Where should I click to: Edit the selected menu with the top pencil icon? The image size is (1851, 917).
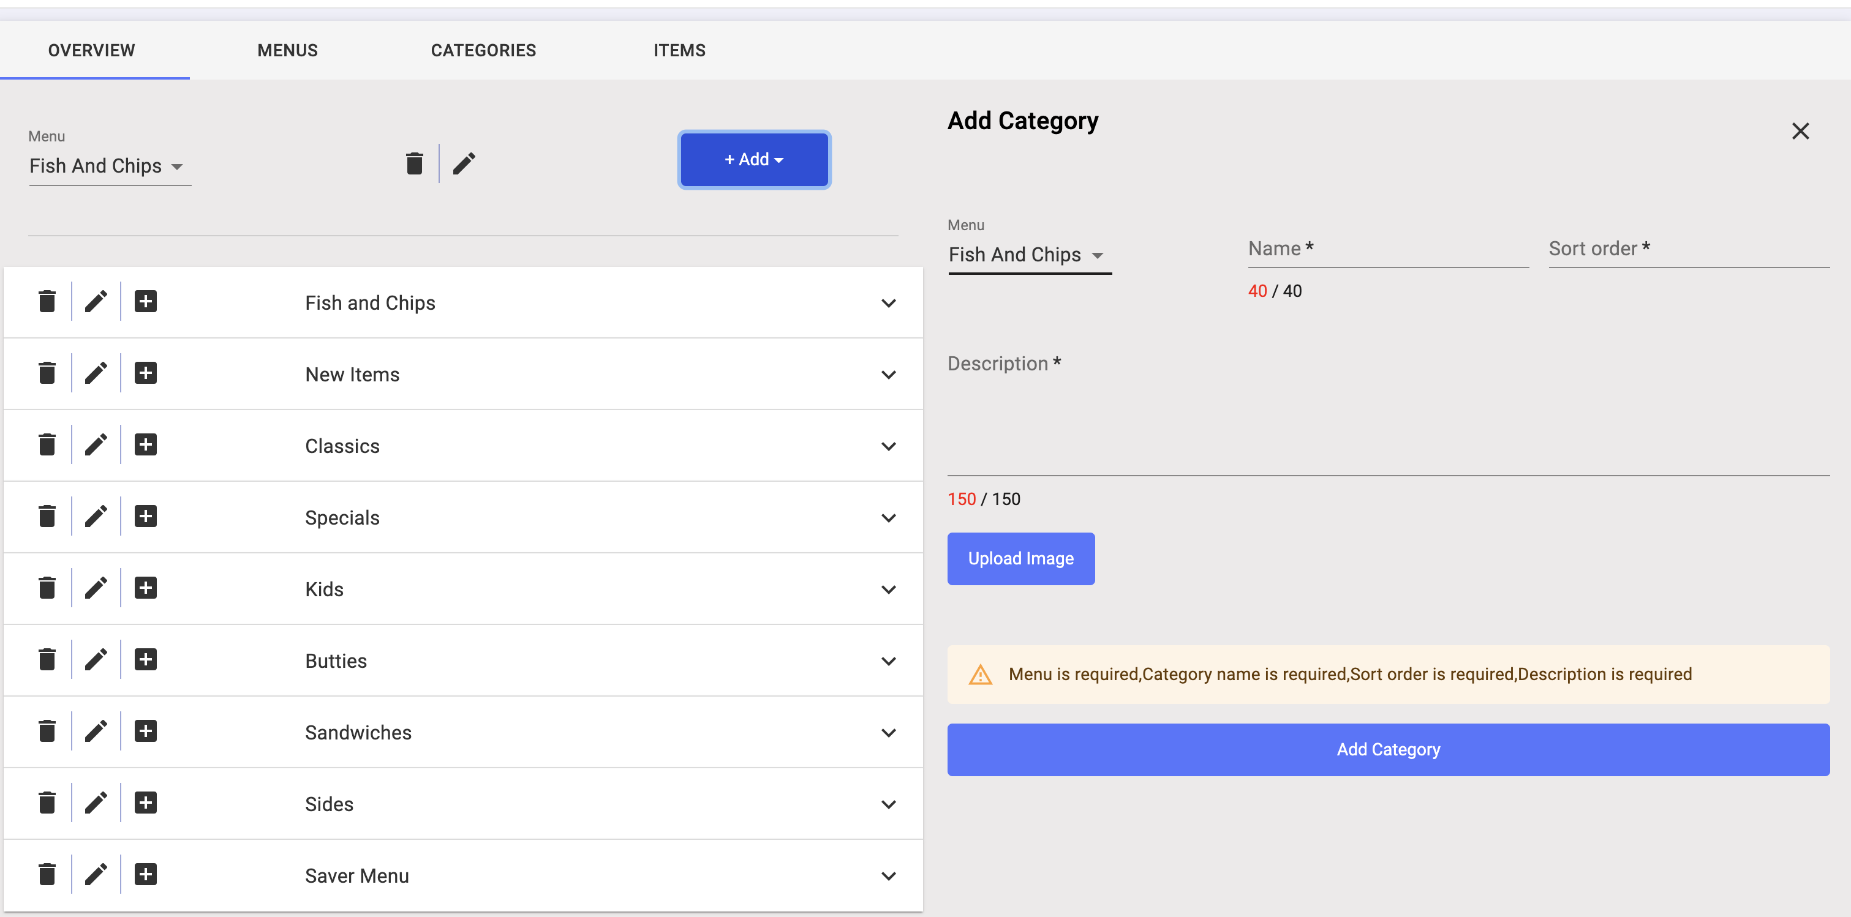(x=464, y=163)
